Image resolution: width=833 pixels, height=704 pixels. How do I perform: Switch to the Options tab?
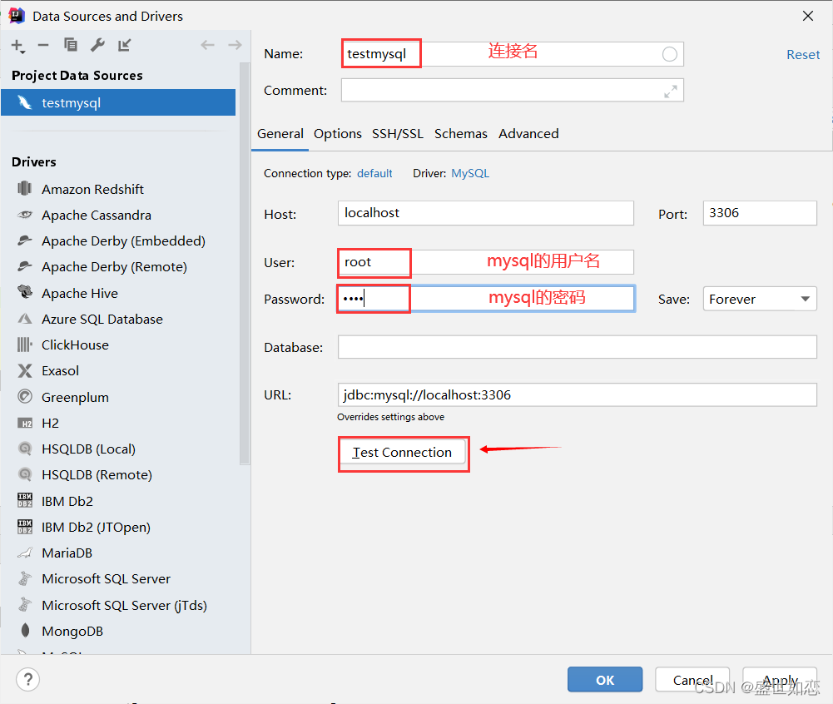337,133
